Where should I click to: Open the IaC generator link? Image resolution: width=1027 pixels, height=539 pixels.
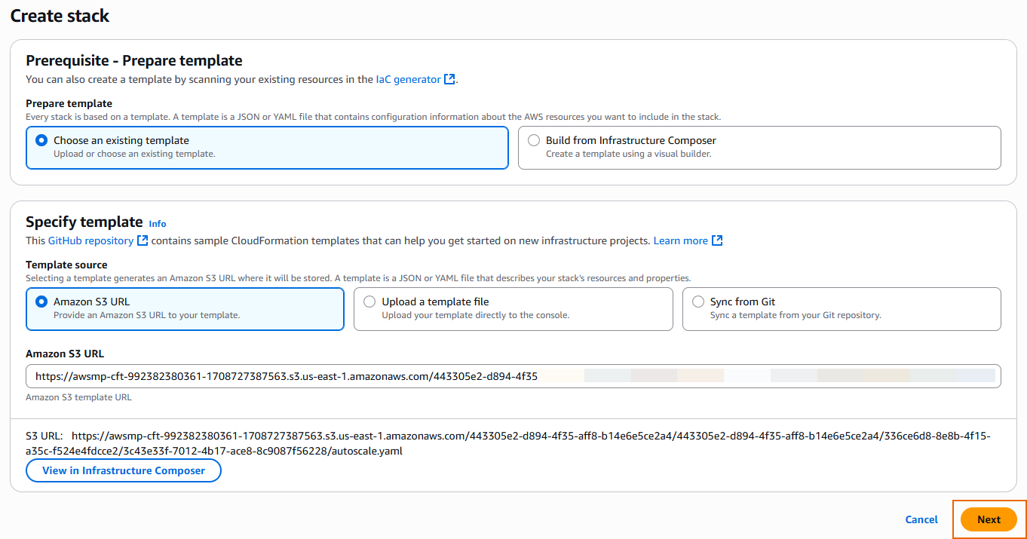408,79
